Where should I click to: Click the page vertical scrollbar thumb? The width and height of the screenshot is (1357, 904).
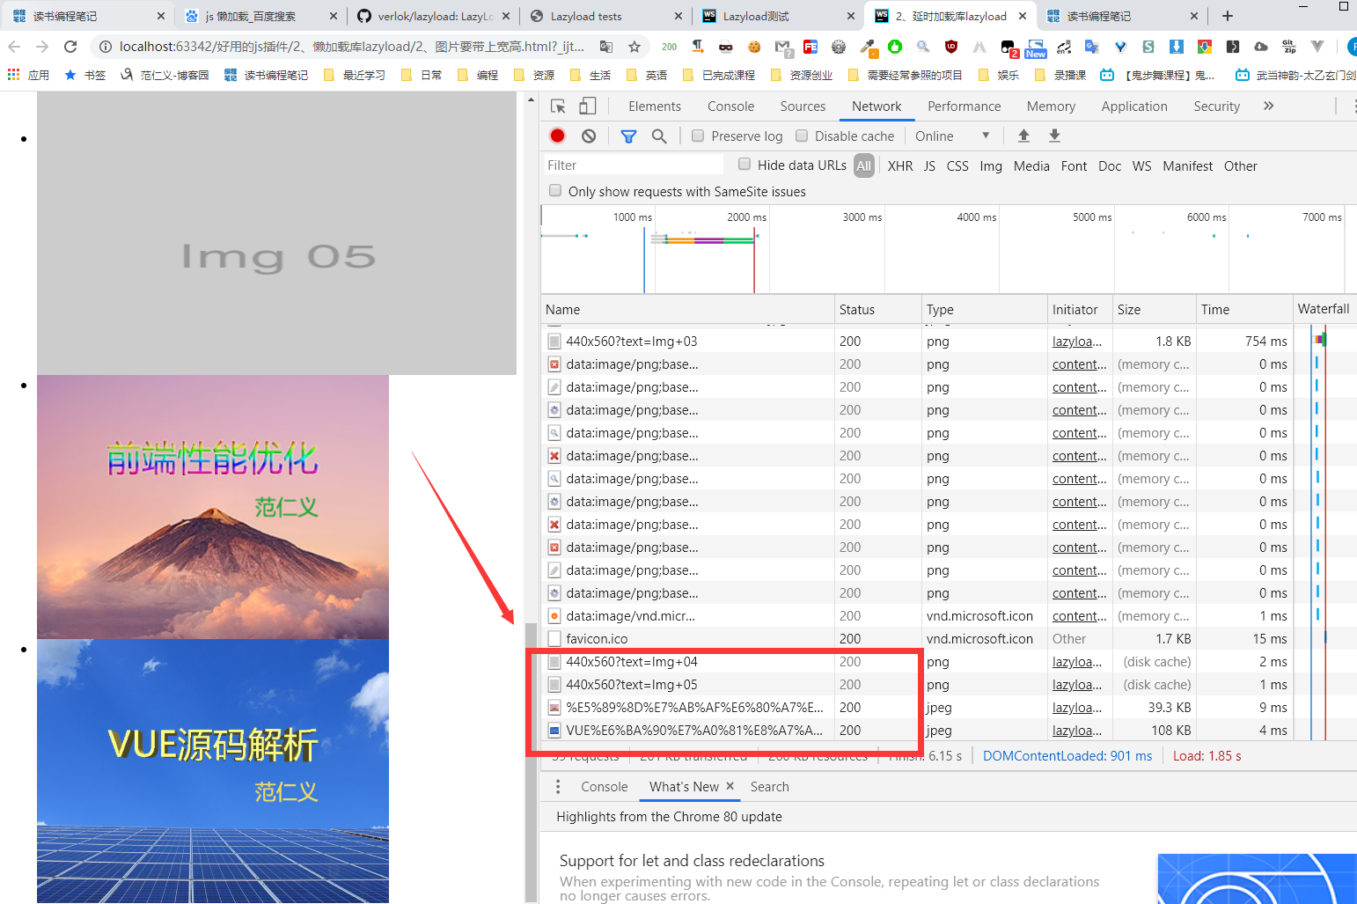531,761
